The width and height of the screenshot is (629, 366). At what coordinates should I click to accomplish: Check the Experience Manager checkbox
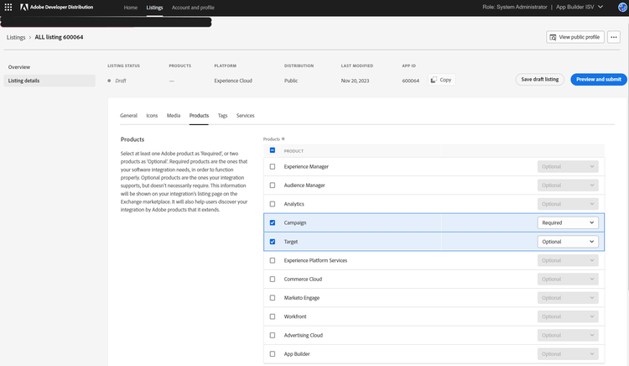pos(273,166)
